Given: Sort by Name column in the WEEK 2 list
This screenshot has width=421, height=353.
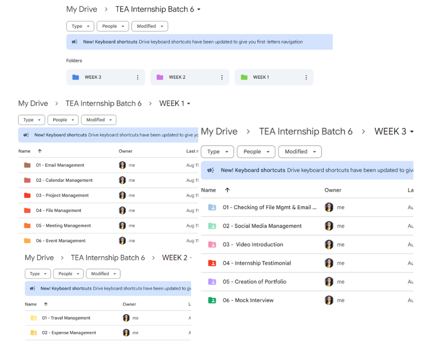Looking at the screenshot, I should pyautogui.click(x=30, y=304).
